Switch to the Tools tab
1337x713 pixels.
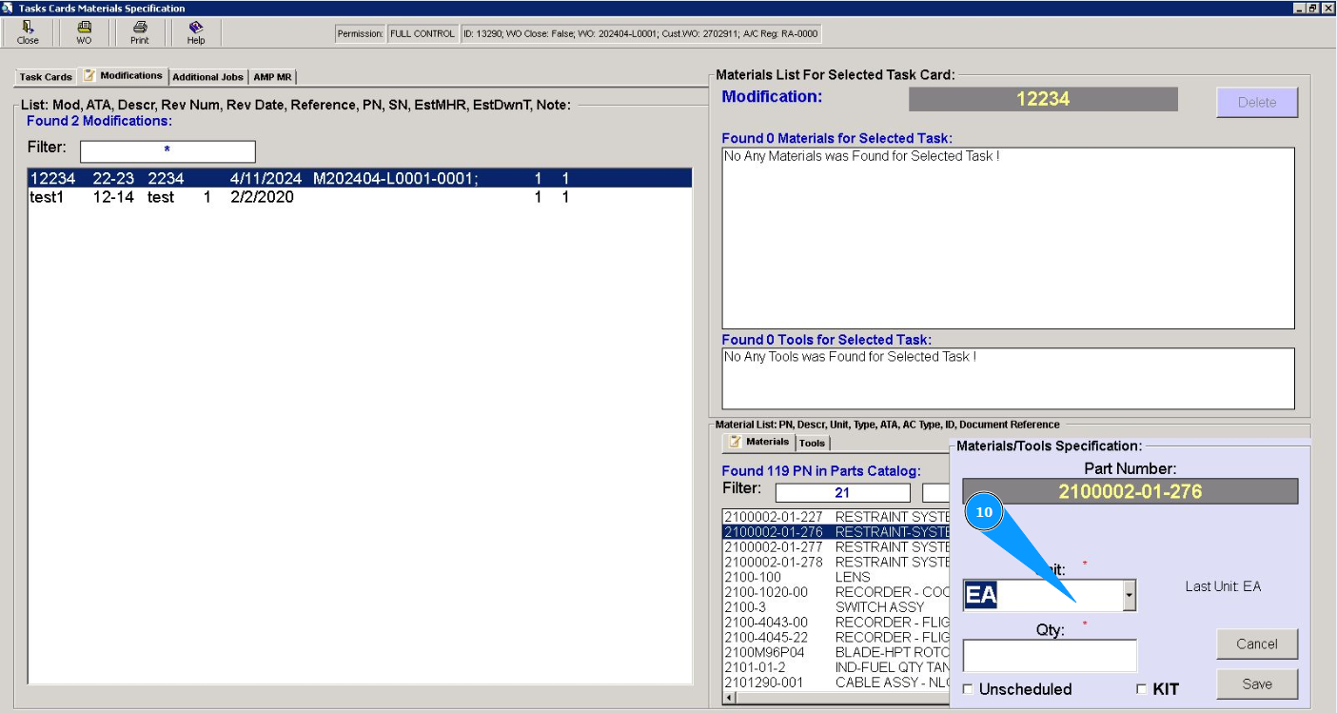click(812, 443)
